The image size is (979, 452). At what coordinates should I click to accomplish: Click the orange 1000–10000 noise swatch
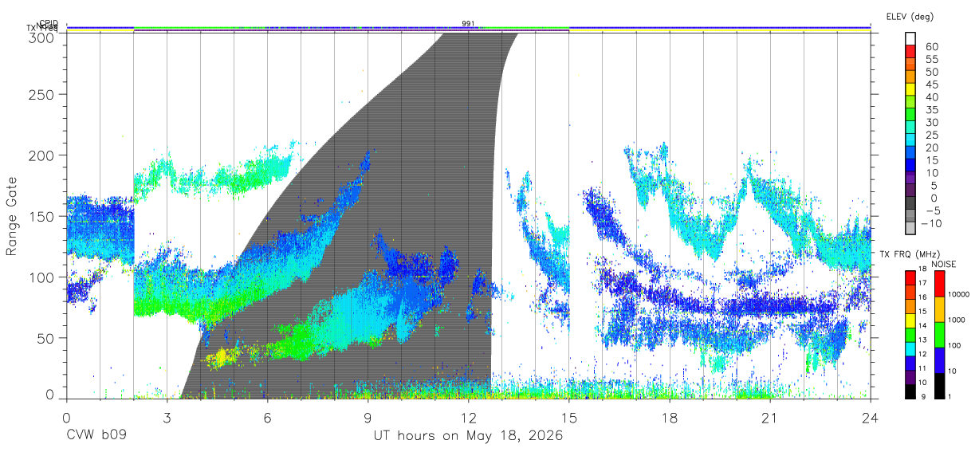939,309
